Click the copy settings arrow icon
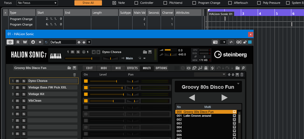The width and height of the screenshot is (304, 139). [40, 42]
